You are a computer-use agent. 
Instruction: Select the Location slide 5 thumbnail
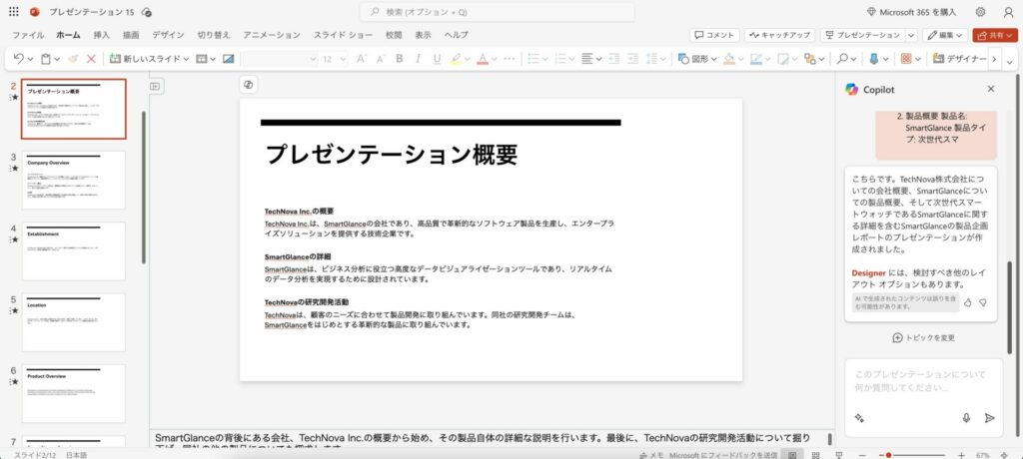(x=73, y=322)
